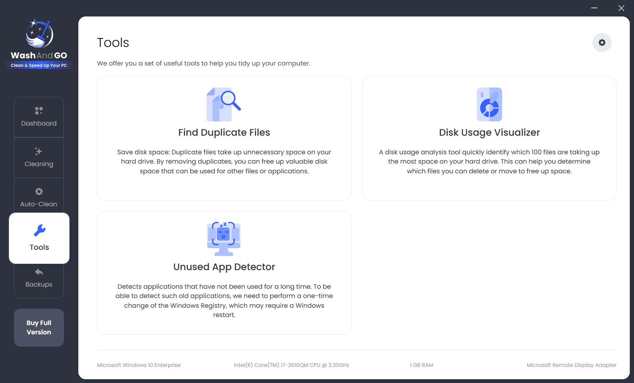This screenshot has width=634, height=383.
Task: Go to the Auto-Clean section label
Action: click(x=39, y=204)
